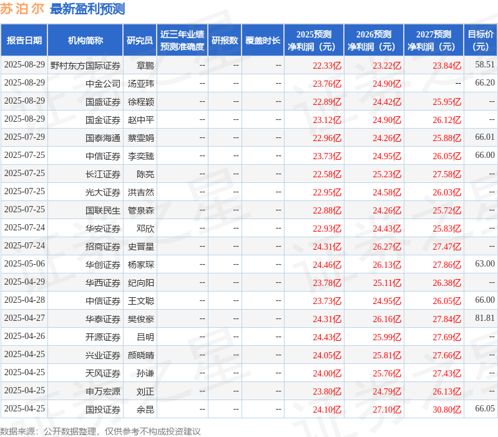Click the 报告日期 column header

coord(24,41)
